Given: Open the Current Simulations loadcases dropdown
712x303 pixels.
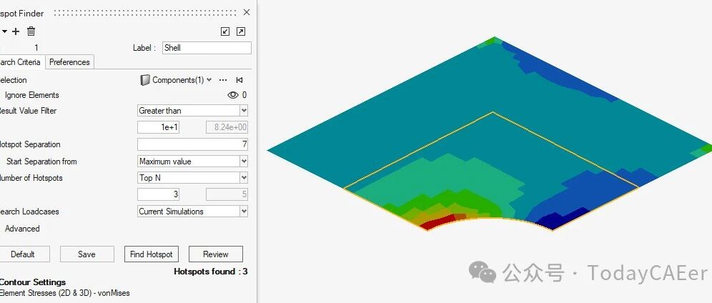Looking at the screenshot, I should click(x=192, y=212).
